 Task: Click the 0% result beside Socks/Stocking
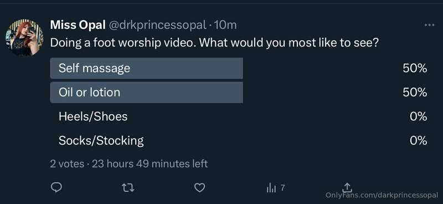[419, 141]
